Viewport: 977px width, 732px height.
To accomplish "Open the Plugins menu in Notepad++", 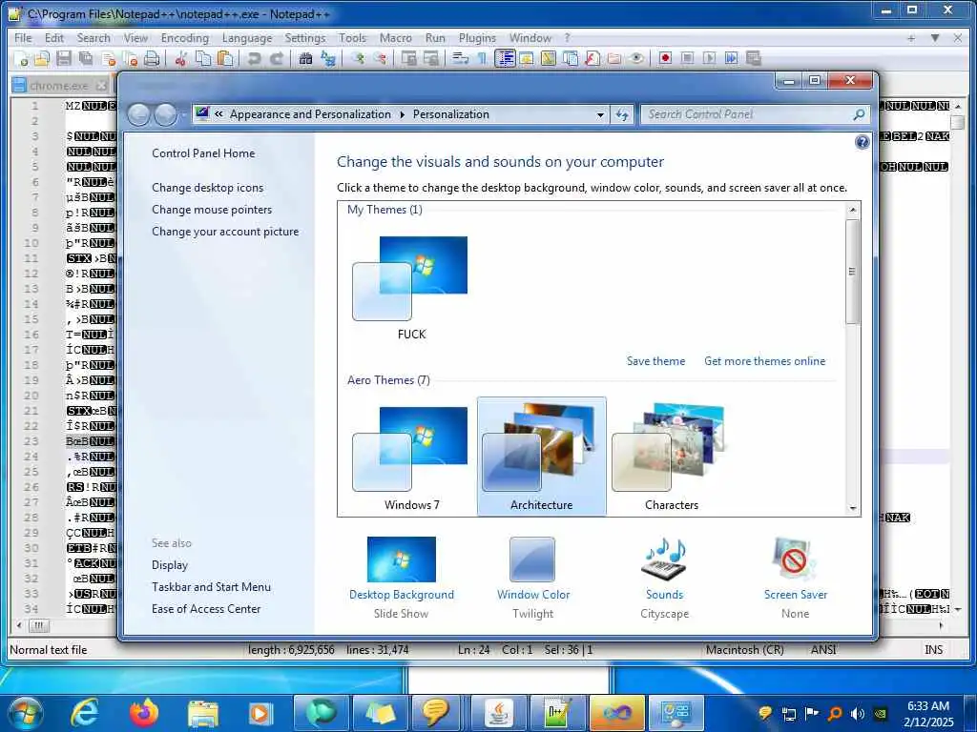I will click(477, 38).
